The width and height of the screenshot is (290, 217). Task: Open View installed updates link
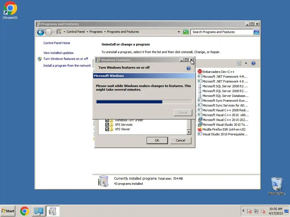[58, 53]
